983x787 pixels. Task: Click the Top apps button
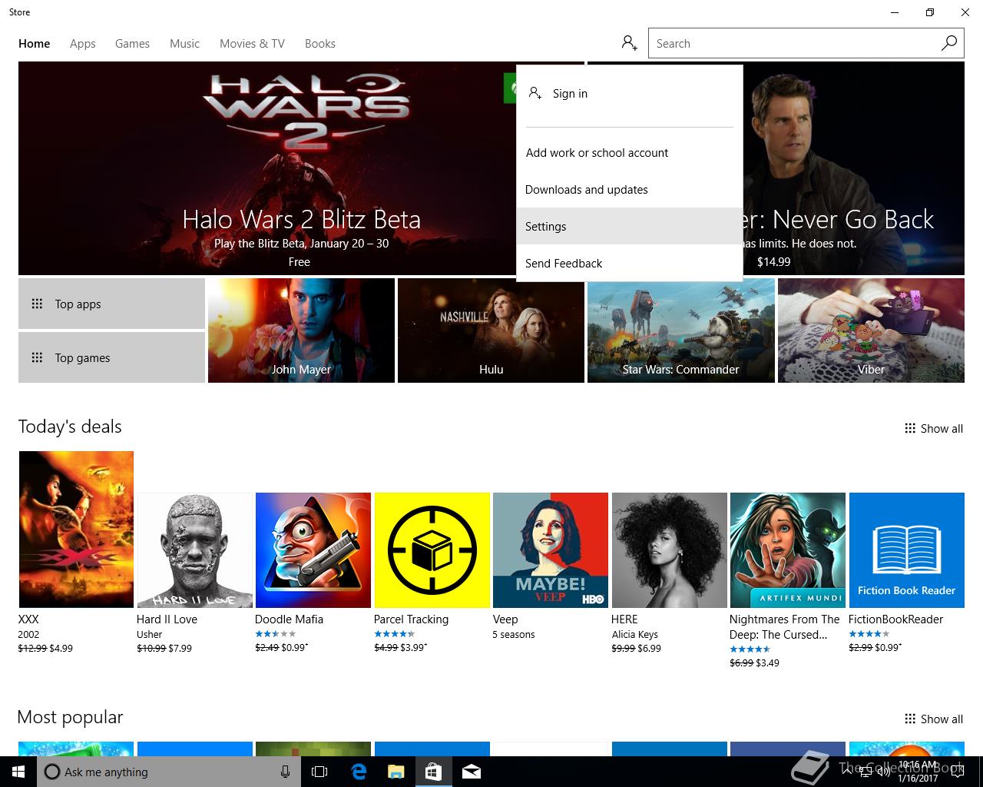[111, 304]
